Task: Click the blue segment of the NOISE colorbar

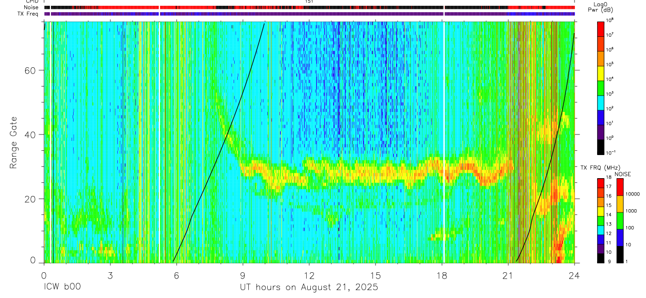Action: click(x=621, y=237)
